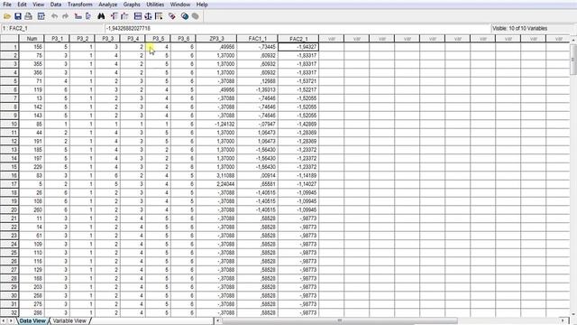The width and height of the screenshot is (577, 325).
Task: Click the vertical scrollbar up arrow
Action: (x=573, y=39)
